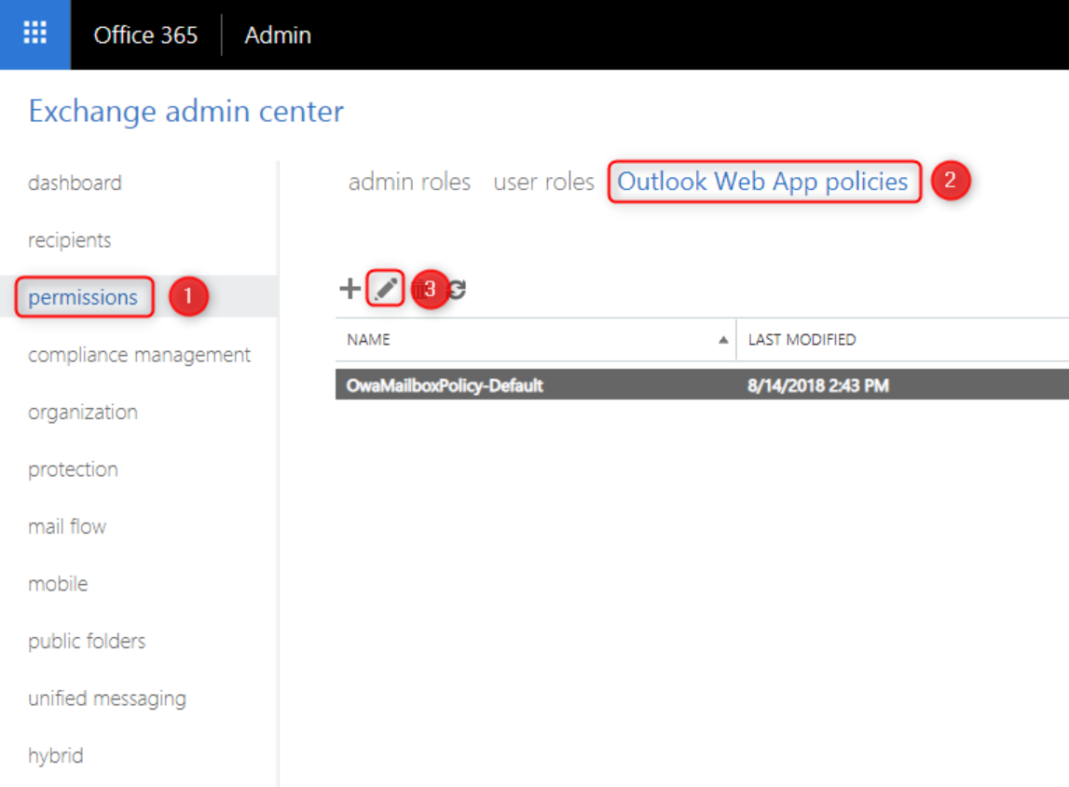Go to mail flow

pyautogui.click(x=67, y=527)
